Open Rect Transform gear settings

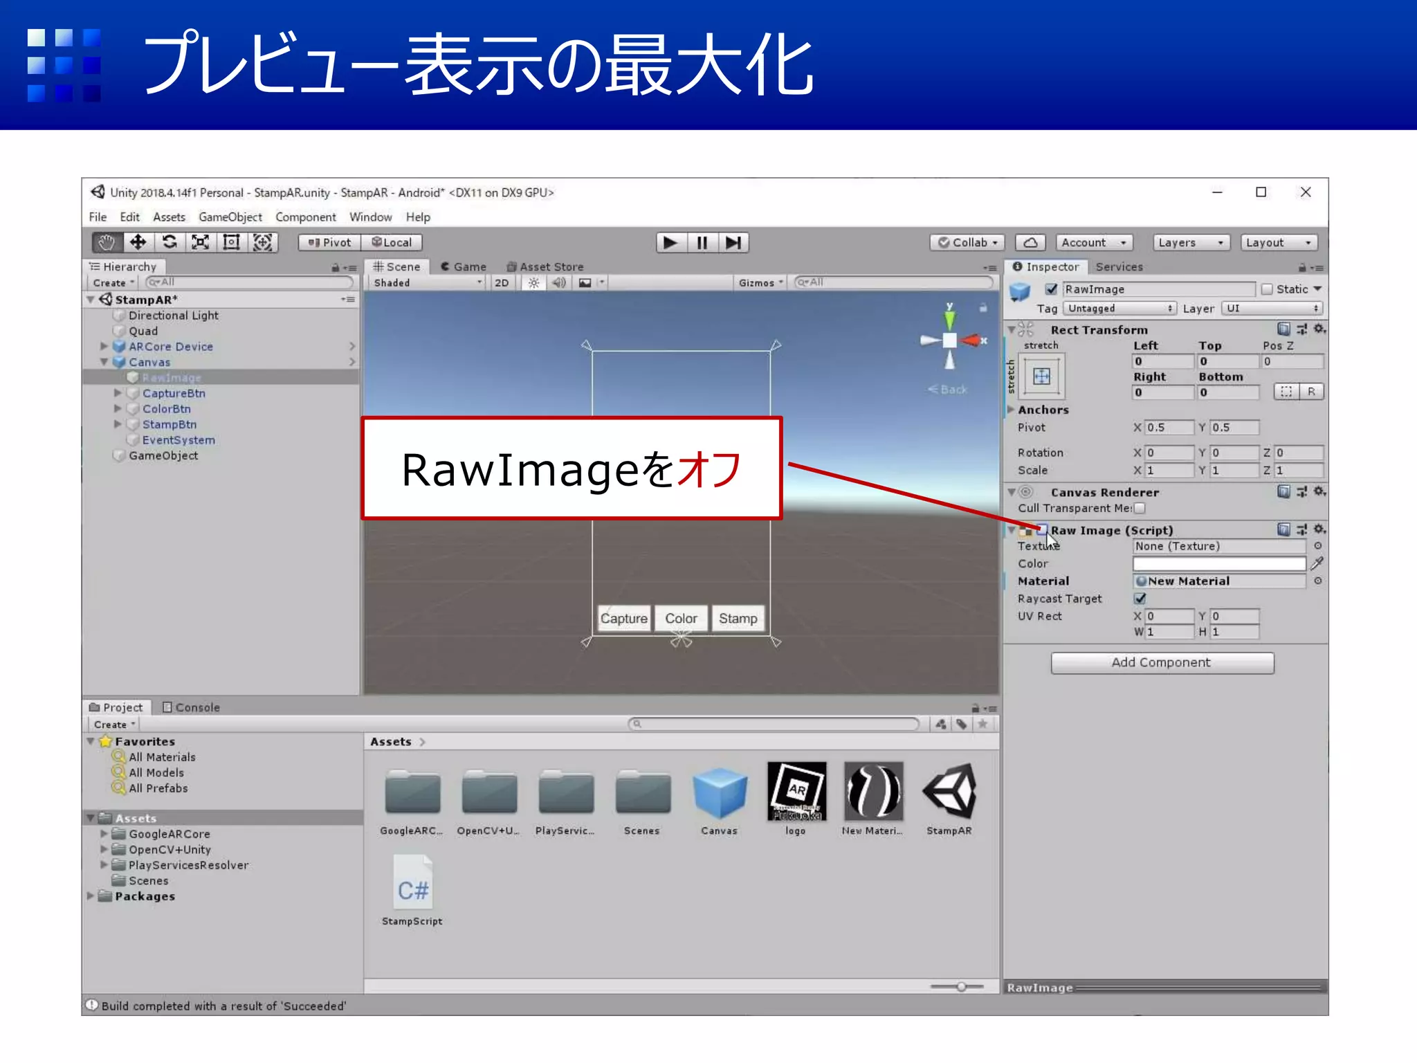pyautogui.click(x=1320, y=329)
